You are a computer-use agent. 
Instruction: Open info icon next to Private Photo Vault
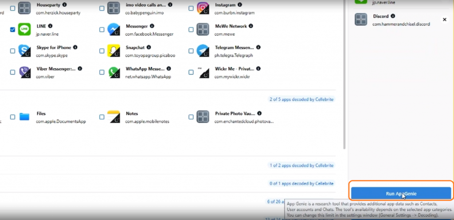[259, 113]
